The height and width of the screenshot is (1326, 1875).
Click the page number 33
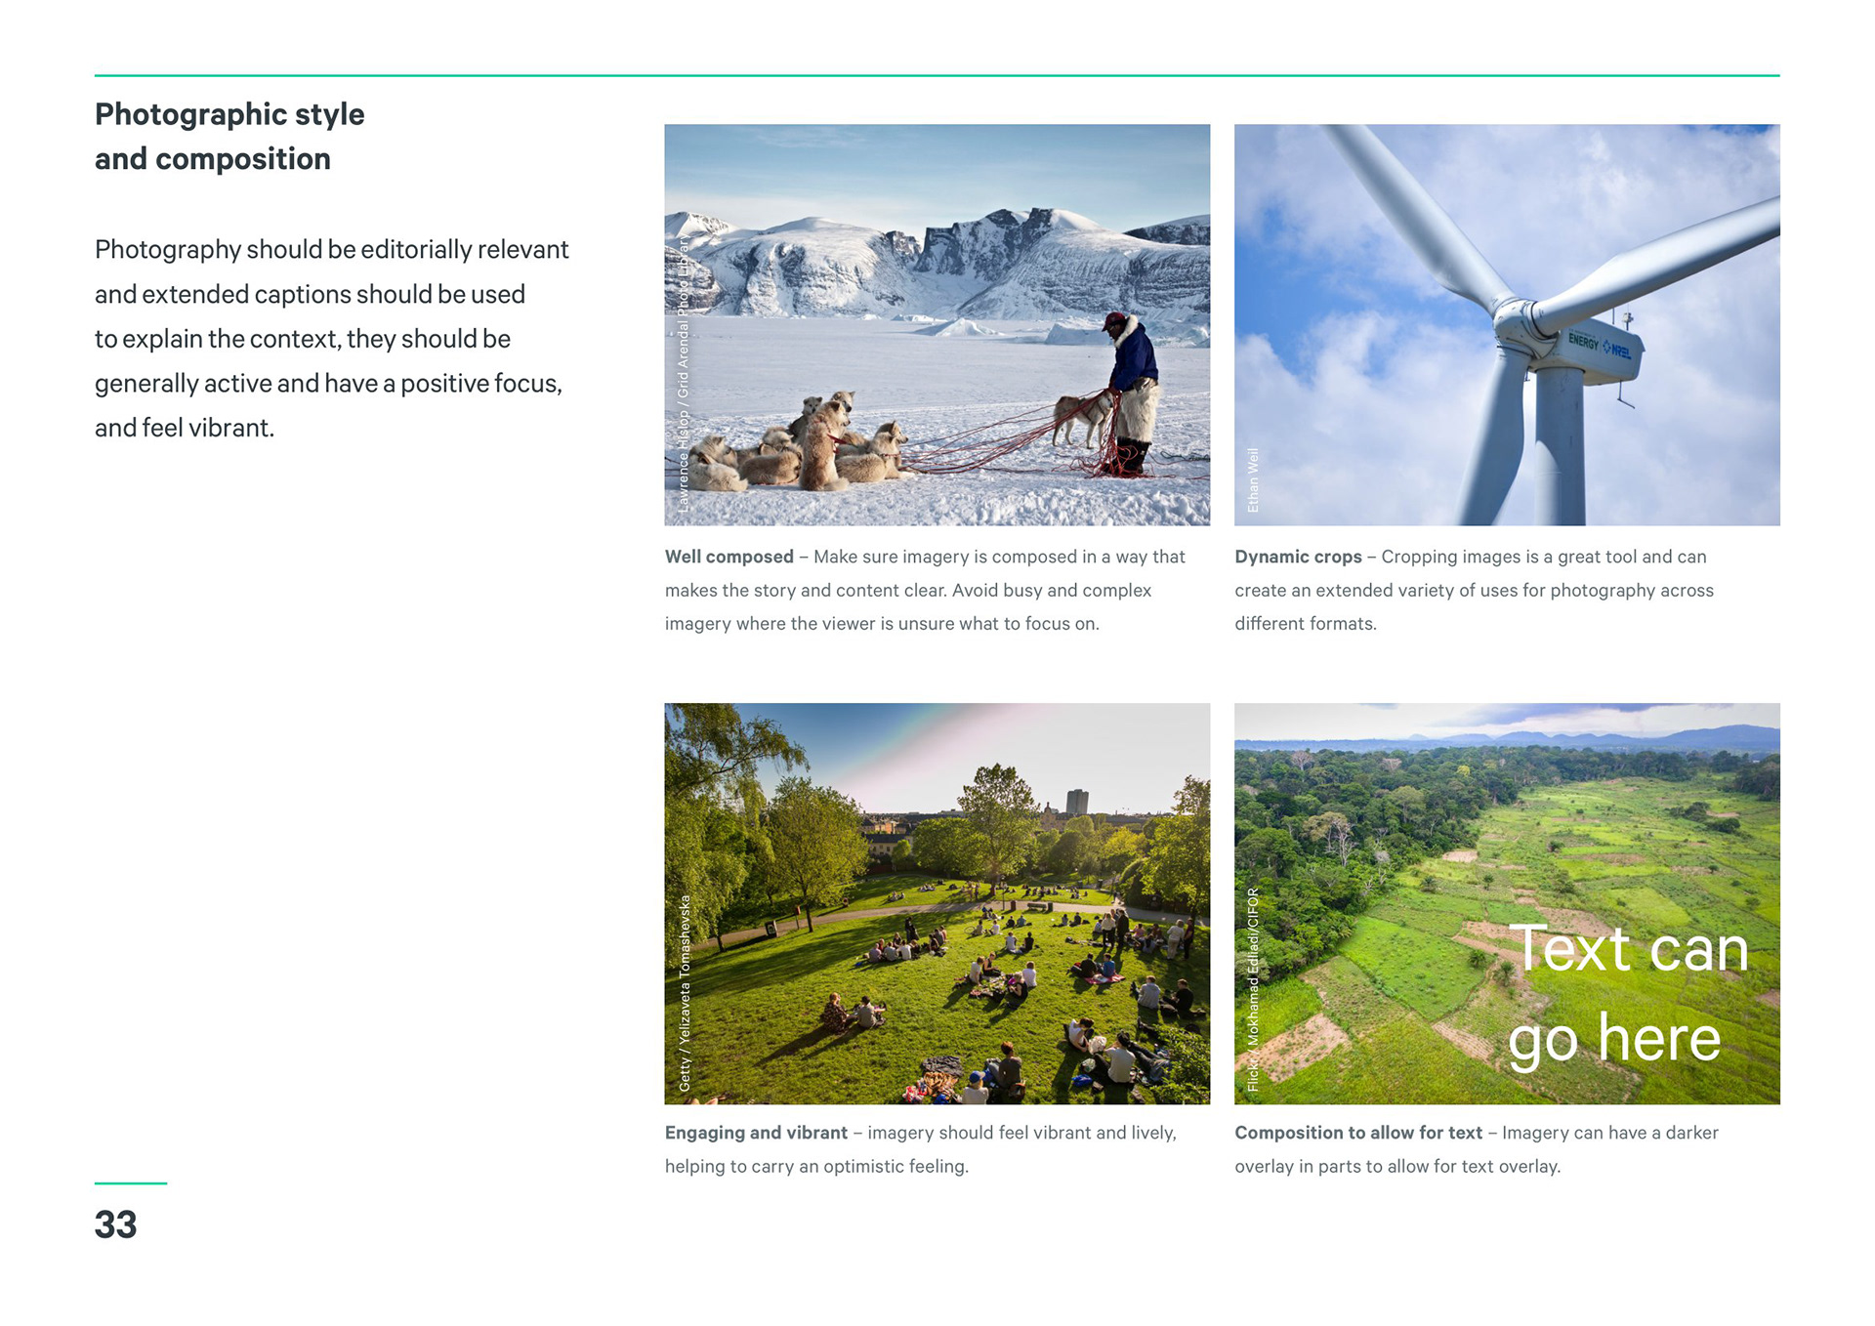click(115, 1224)
